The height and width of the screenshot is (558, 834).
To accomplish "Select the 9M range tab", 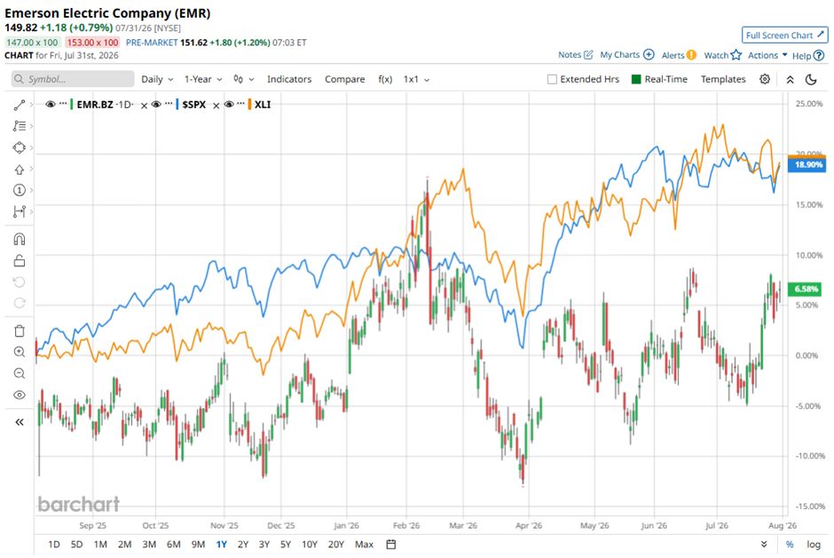I will (x=198, y=544).
